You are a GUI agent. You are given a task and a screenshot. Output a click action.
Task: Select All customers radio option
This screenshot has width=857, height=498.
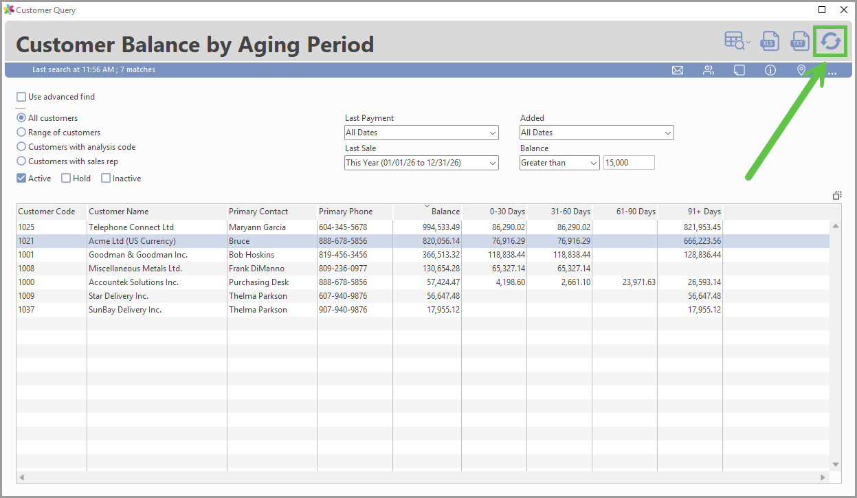click(21, 118)
